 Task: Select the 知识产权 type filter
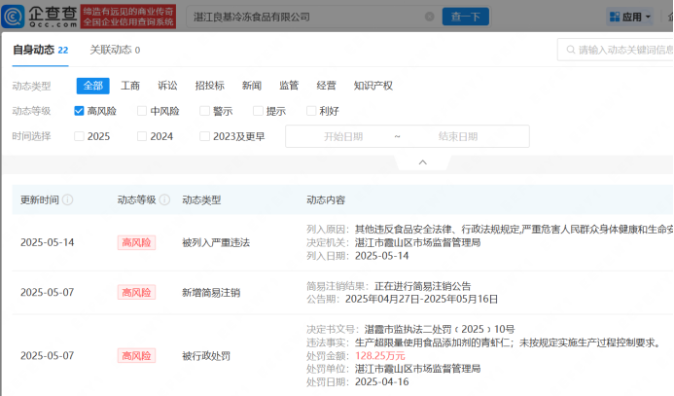[x=372, y=86]
